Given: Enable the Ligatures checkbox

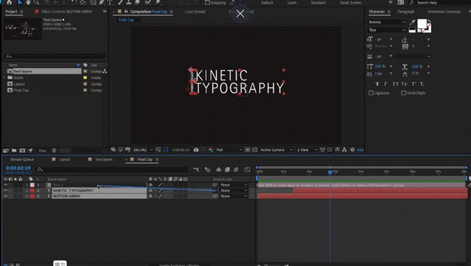Looking at the screenshot, I should (371, 93).
